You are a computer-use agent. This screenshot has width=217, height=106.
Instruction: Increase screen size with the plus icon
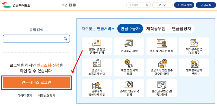pos(71,5)
